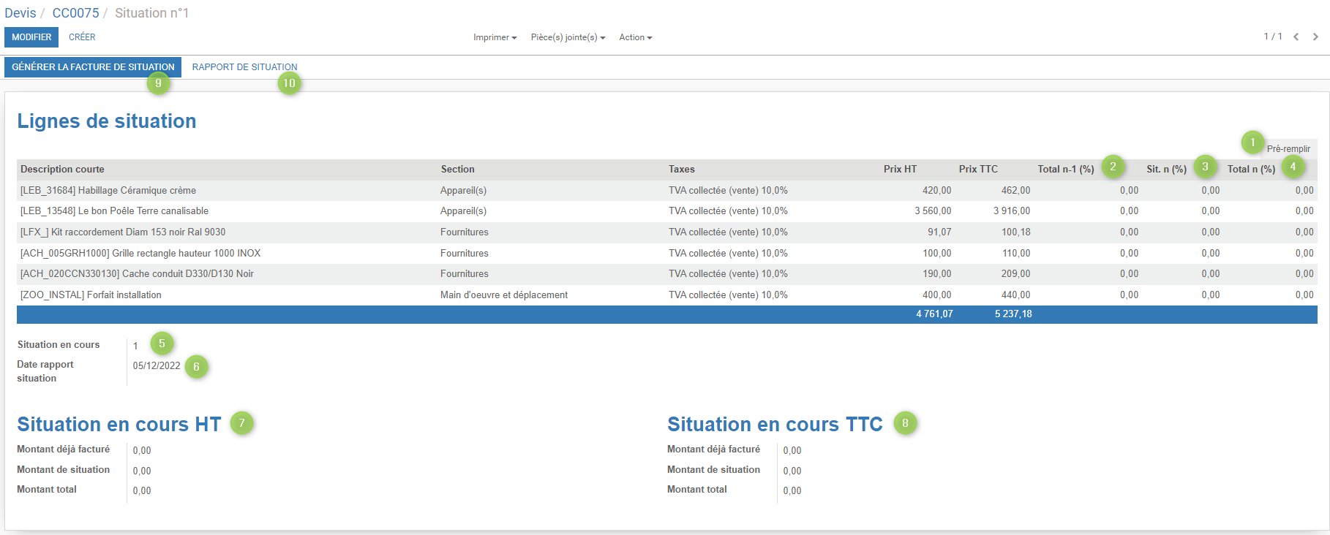Click the Total n (%) value for Cache conduit

point(1304,274)
